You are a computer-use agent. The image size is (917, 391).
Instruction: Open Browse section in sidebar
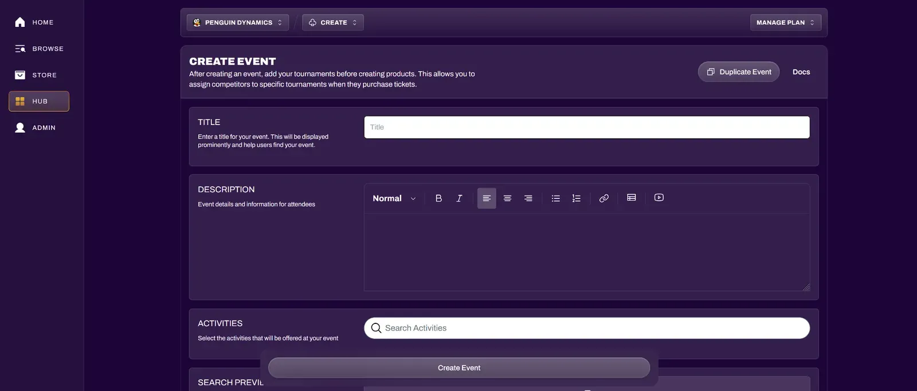tap(39, 49)
